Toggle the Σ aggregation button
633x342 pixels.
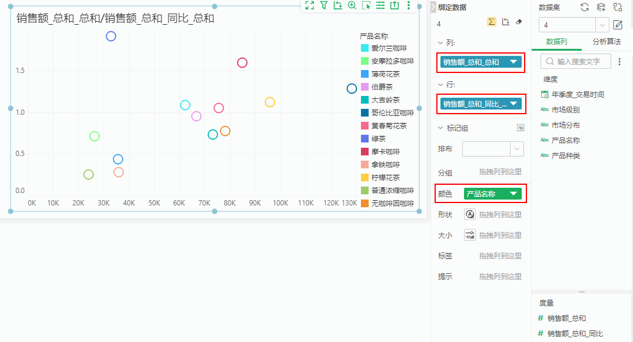pos(491,22)
